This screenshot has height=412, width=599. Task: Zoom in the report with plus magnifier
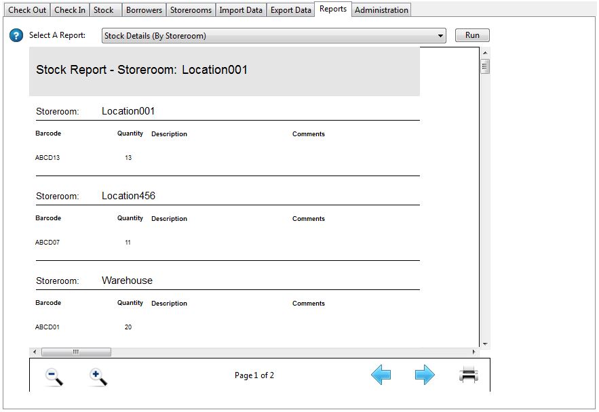[98, 376]
